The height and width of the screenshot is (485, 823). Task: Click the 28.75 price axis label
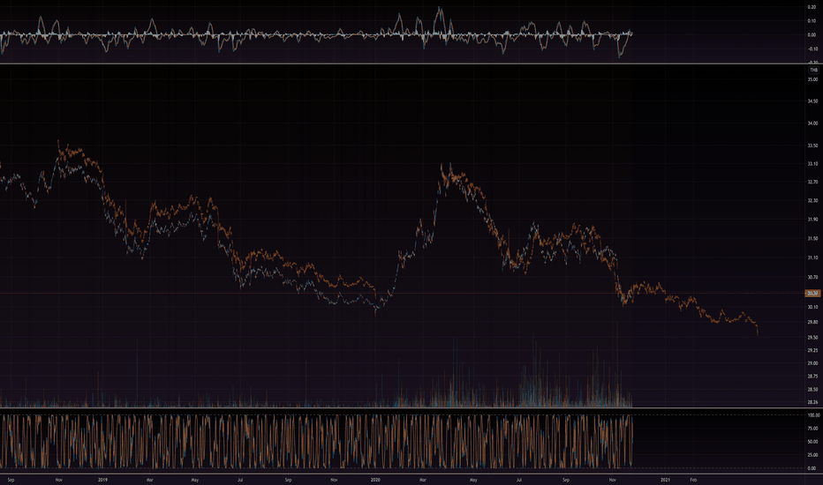pos(812,377)
